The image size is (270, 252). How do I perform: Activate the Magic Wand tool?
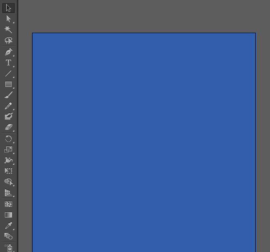tap(8, 30)
